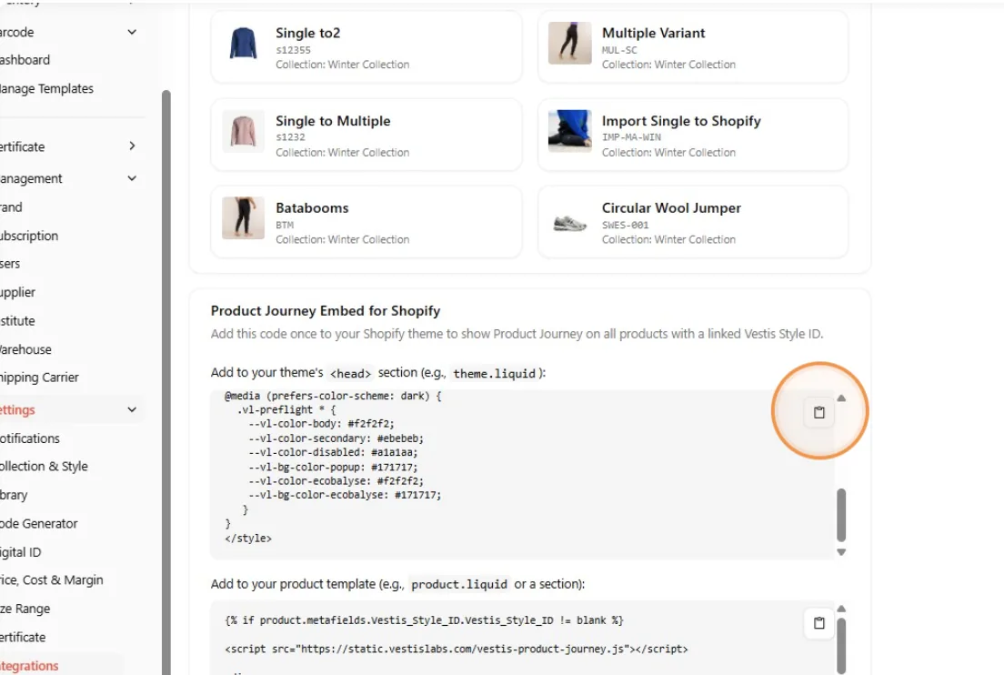This screenshot has width=1004, height=675.
Task: Open Supplier in the sidebar
Action: 18,292
